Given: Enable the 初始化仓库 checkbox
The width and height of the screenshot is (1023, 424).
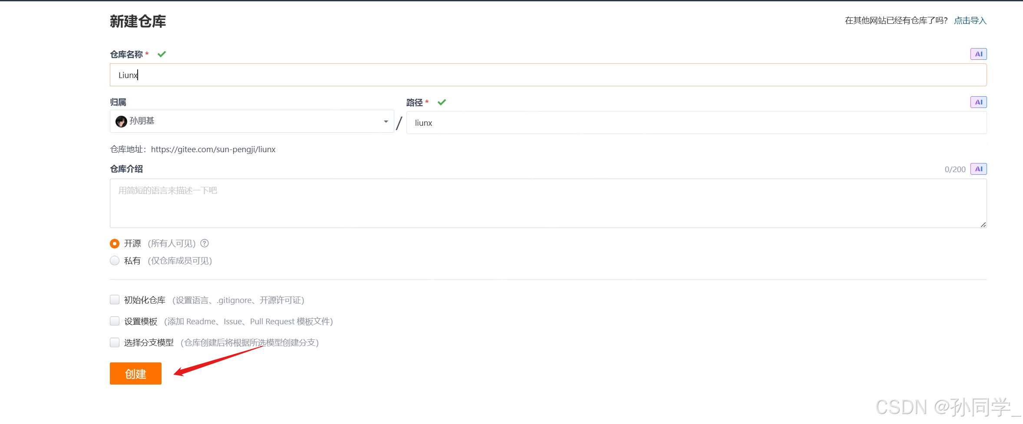Looking at the screenshot, I should tap(115, 300).
